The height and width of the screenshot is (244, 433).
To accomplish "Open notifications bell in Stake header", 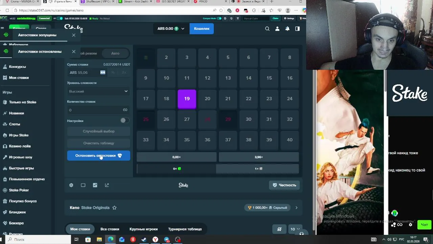I will [x=287, y=29].
